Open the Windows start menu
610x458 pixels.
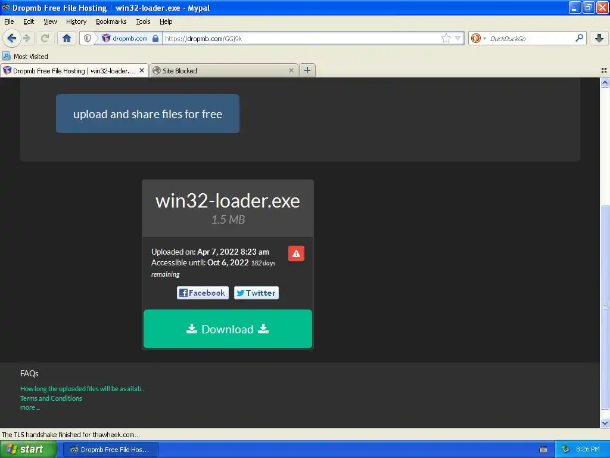[x=29, y=450]
